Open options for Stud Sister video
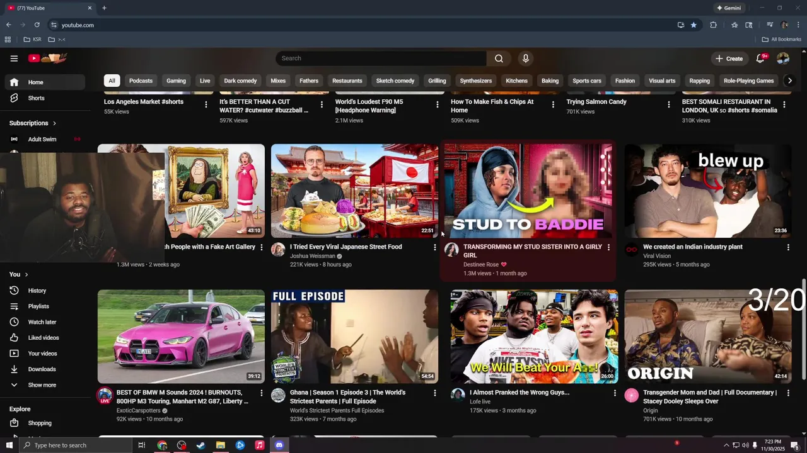This screenshot has width=807, height=453. pyautogui.click(x=608, y=247)
